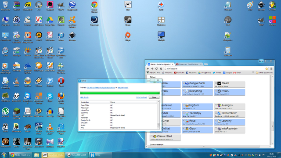
Task: Open the TeamViewer desktop shortcut
Action: point(28,98)
